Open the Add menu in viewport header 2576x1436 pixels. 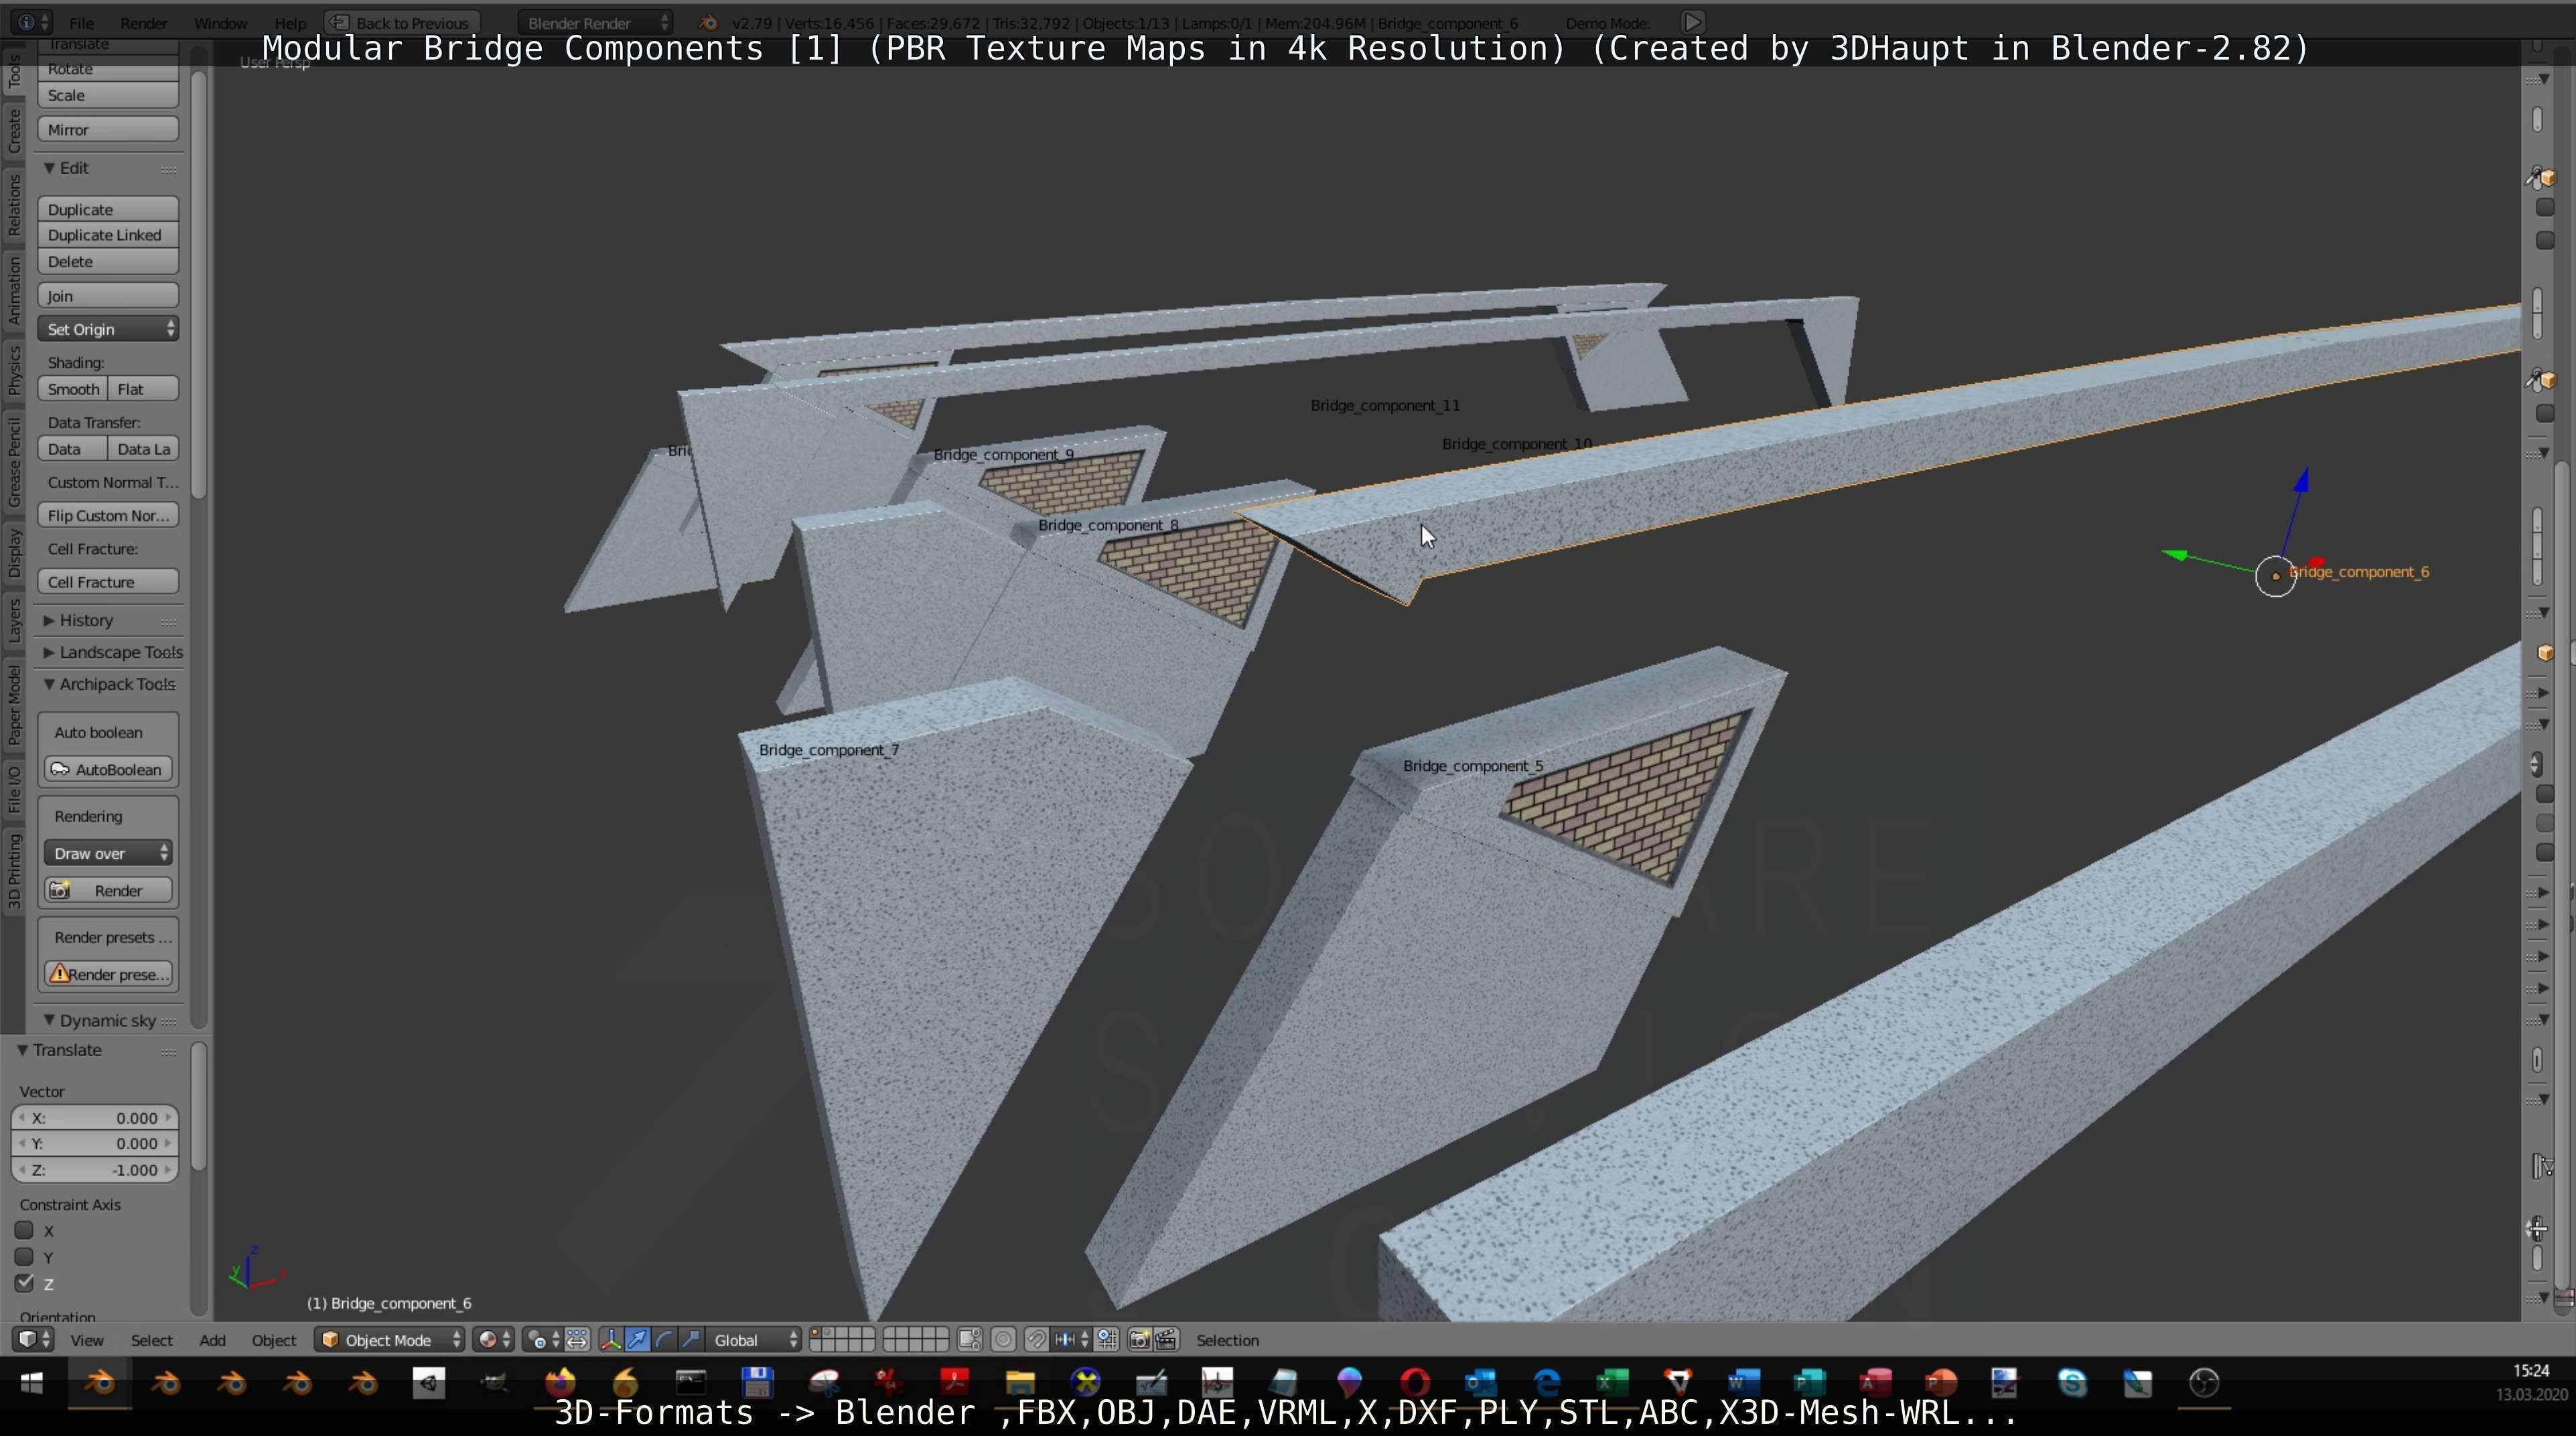click(212, 1340)
